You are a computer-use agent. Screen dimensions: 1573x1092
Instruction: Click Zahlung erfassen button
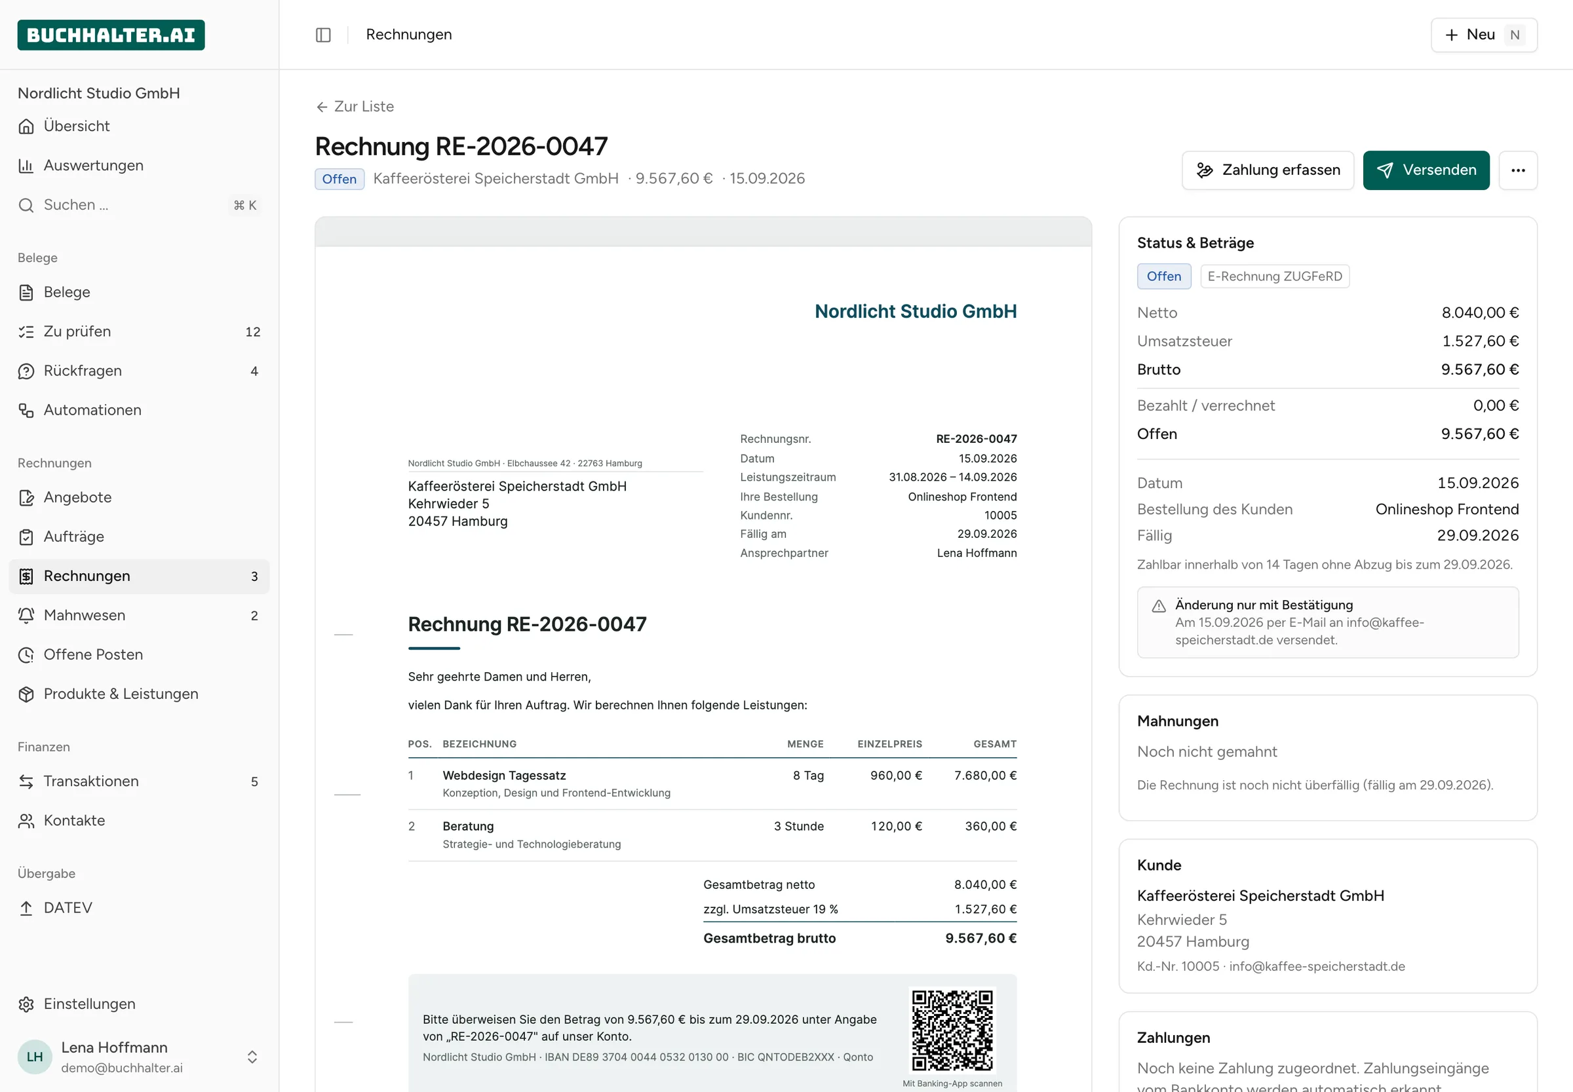point(1267,170)
